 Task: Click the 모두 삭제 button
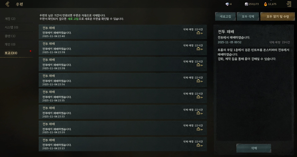pyautogui.click(x=248, y=16)
